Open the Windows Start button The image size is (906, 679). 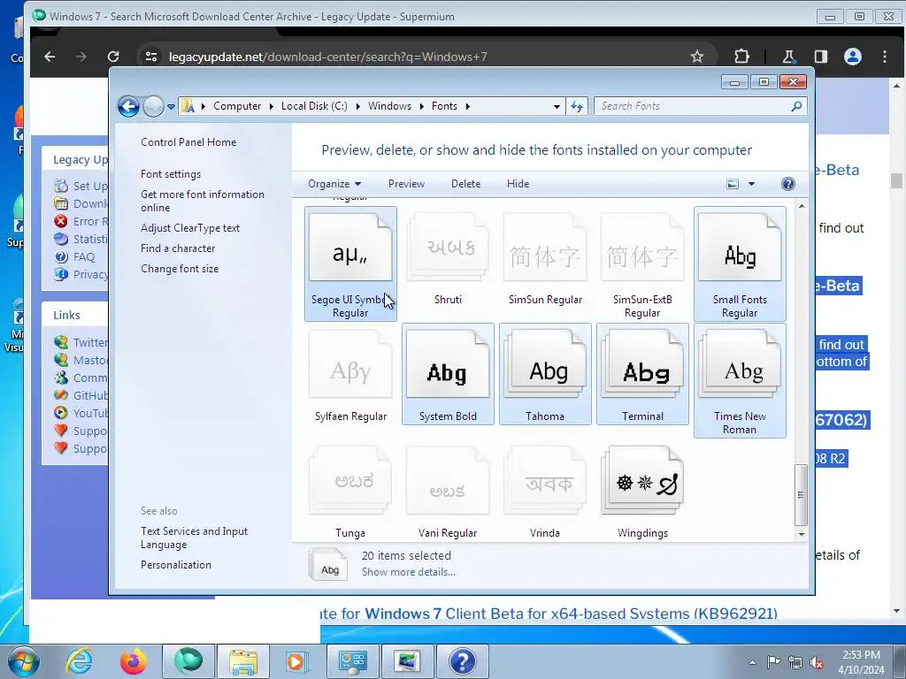[x=24, y=661]
